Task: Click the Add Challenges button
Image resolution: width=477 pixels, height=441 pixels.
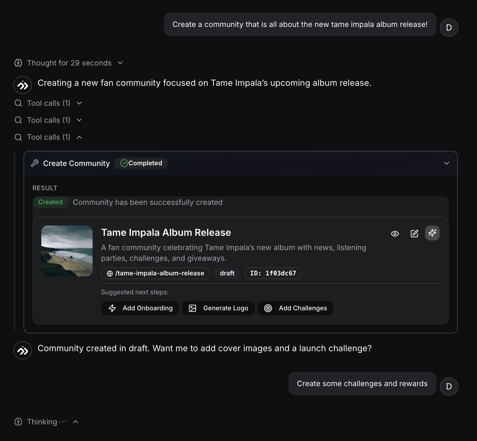Action: pyautogui.click(x=295, y=308)
